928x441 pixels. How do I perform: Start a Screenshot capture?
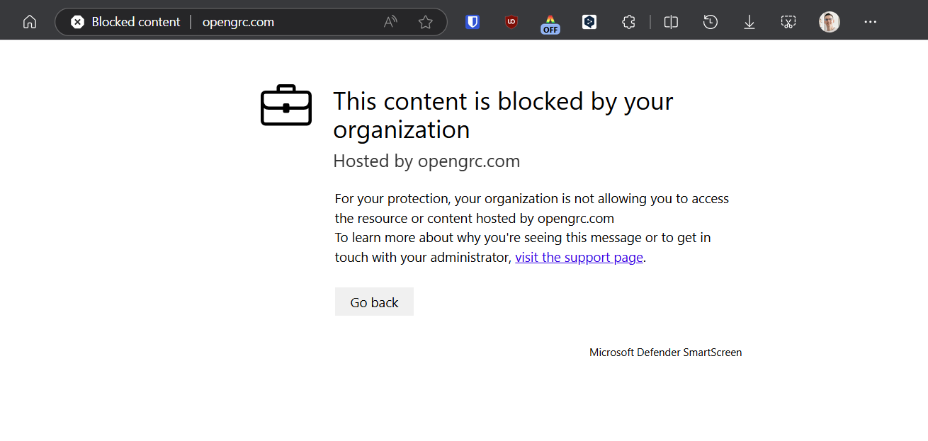[788, 22]
